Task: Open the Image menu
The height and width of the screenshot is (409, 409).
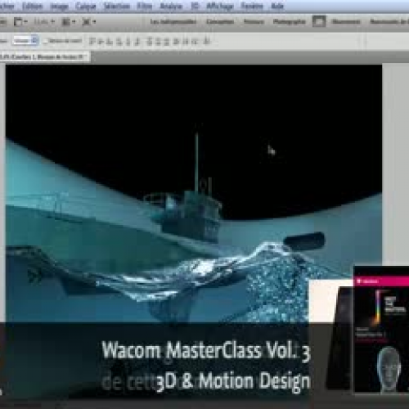Action: (60, 7)
